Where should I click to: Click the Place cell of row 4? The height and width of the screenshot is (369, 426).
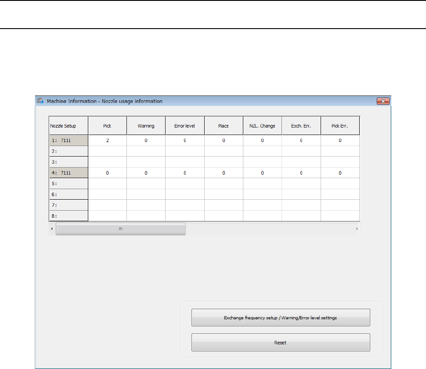[224, 173]
